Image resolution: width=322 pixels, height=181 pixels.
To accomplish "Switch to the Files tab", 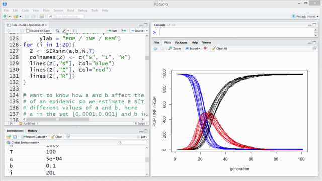I will click(156, 42).
